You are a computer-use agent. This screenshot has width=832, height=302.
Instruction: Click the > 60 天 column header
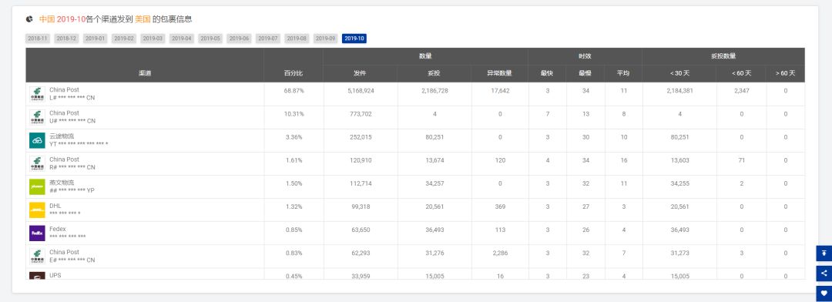pyautogui.click(x=786, y=73)
